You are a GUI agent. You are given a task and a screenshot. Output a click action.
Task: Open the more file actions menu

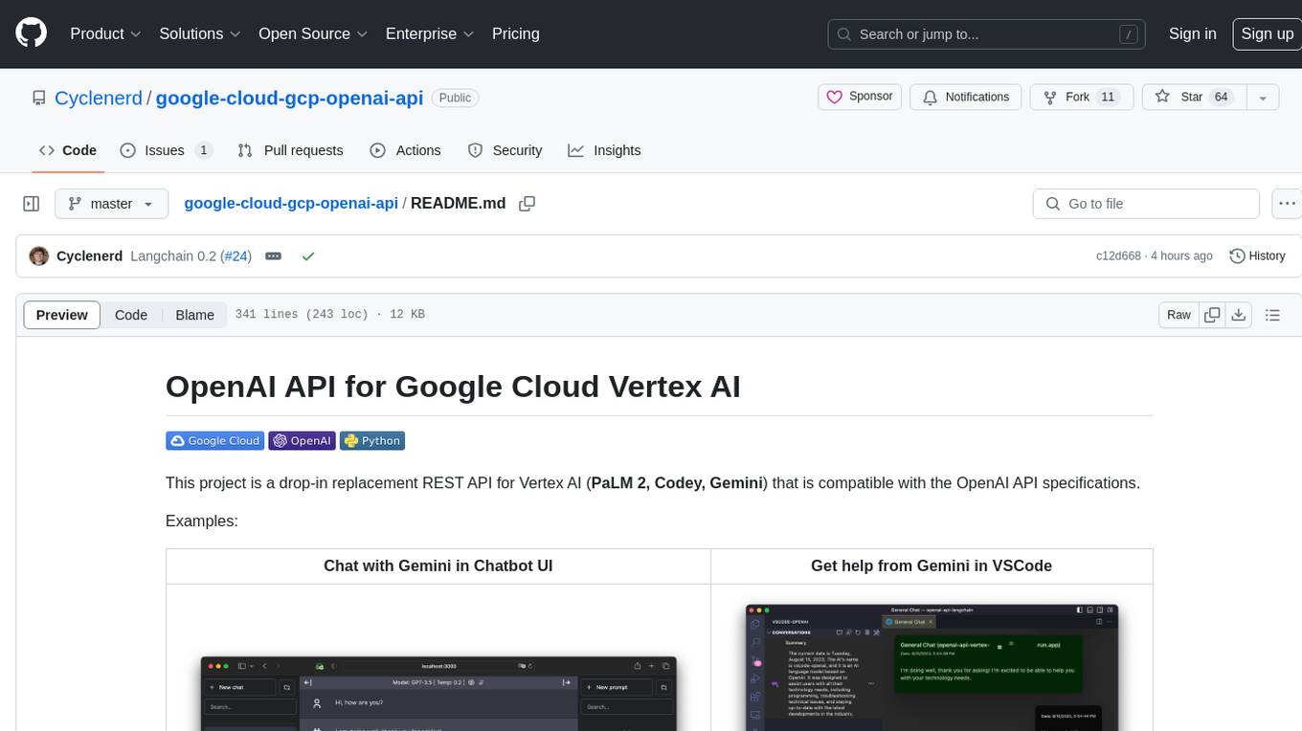tap(1287, 204)
